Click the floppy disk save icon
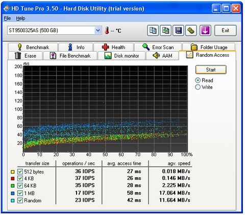 (178, 31)
